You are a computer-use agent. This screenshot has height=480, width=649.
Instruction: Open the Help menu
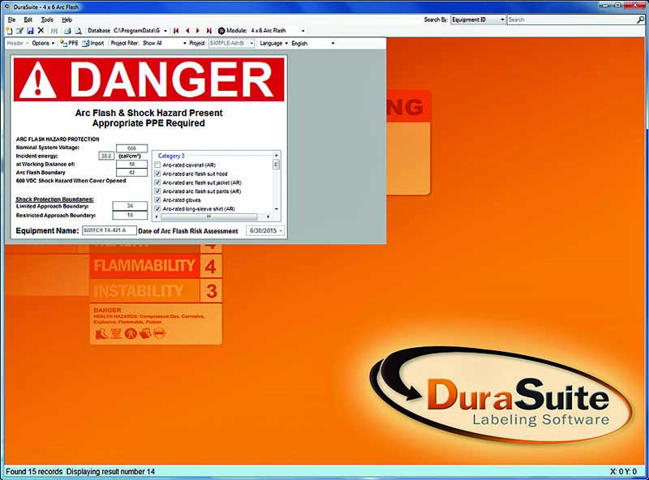tap(67, 19)
